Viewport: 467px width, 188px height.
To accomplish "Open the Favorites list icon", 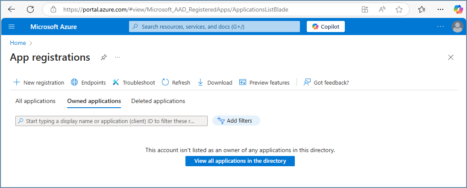I will (x=422, y=9).
